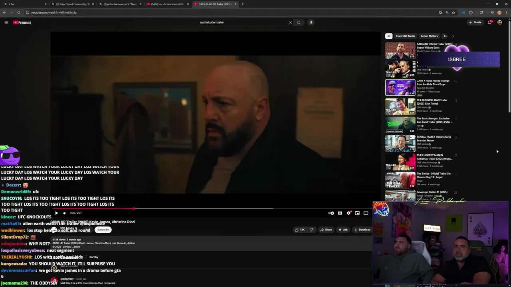Like the video with 13K likes

299,230
